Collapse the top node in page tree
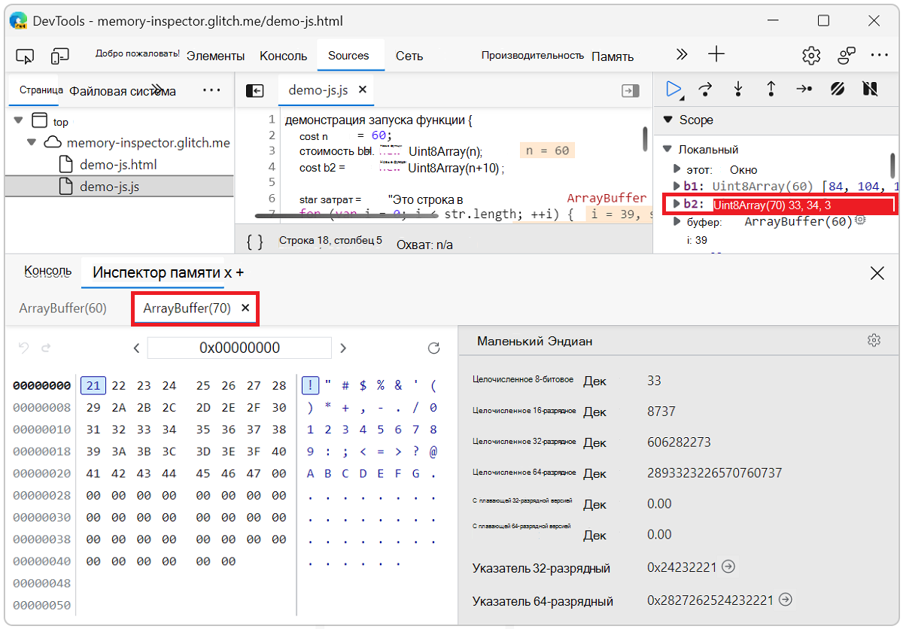This screenshot has width=903, height=629. [18, 120]
